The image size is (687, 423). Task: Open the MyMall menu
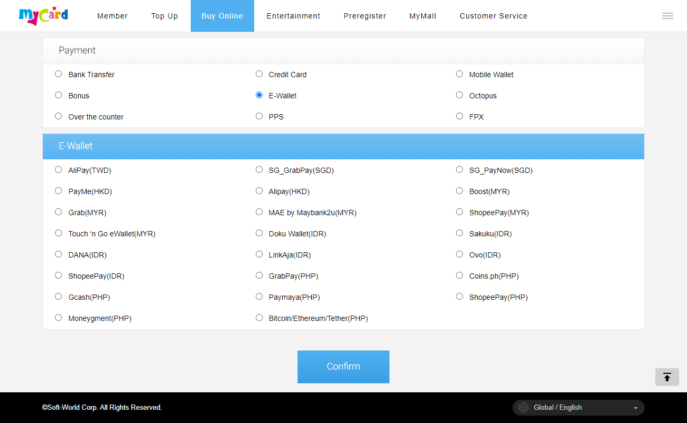click(423, 16)
